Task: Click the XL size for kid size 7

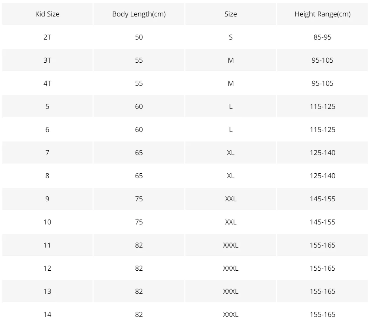Action: (231, 153)
